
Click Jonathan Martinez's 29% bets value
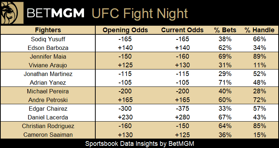coord(225,74)
